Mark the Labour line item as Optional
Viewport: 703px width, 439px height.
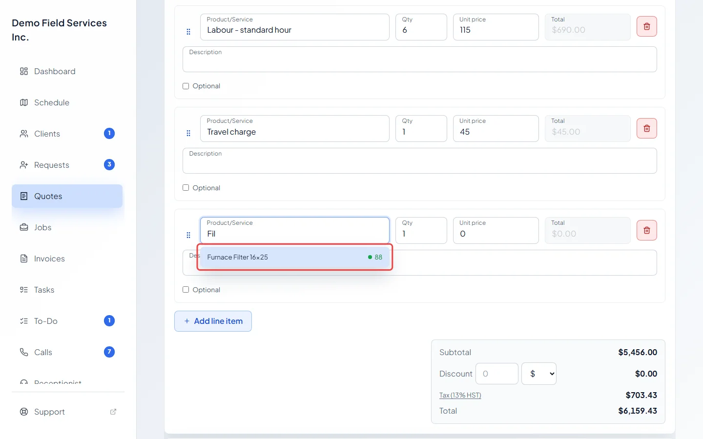(x=186, y=86)
